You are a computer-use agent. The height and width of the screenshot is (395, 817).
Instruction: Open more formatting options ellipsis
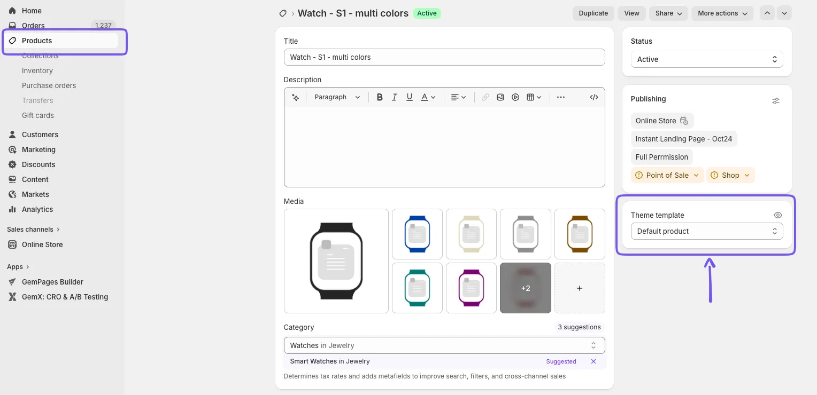pyautogui.click(x=561, y=97)
